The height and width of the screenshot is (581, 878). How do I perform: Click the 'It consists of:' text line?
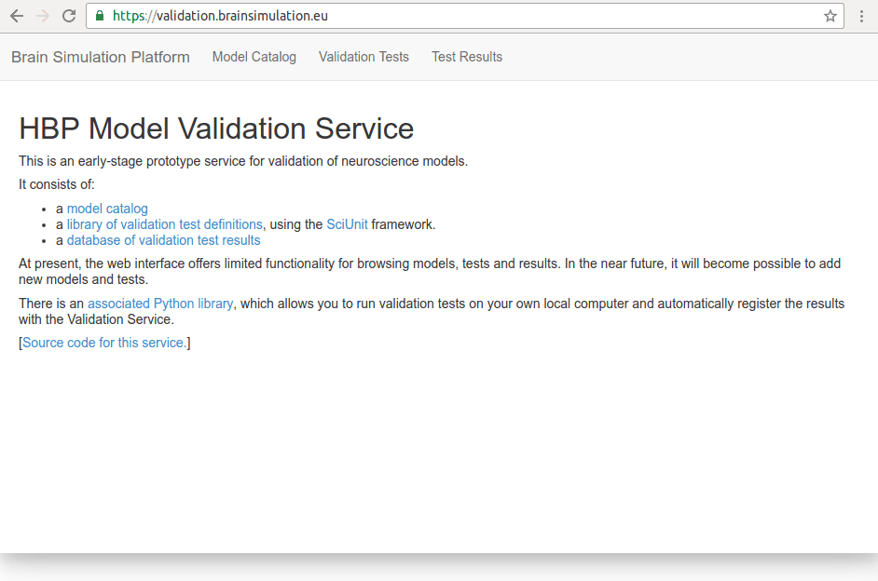57,184
